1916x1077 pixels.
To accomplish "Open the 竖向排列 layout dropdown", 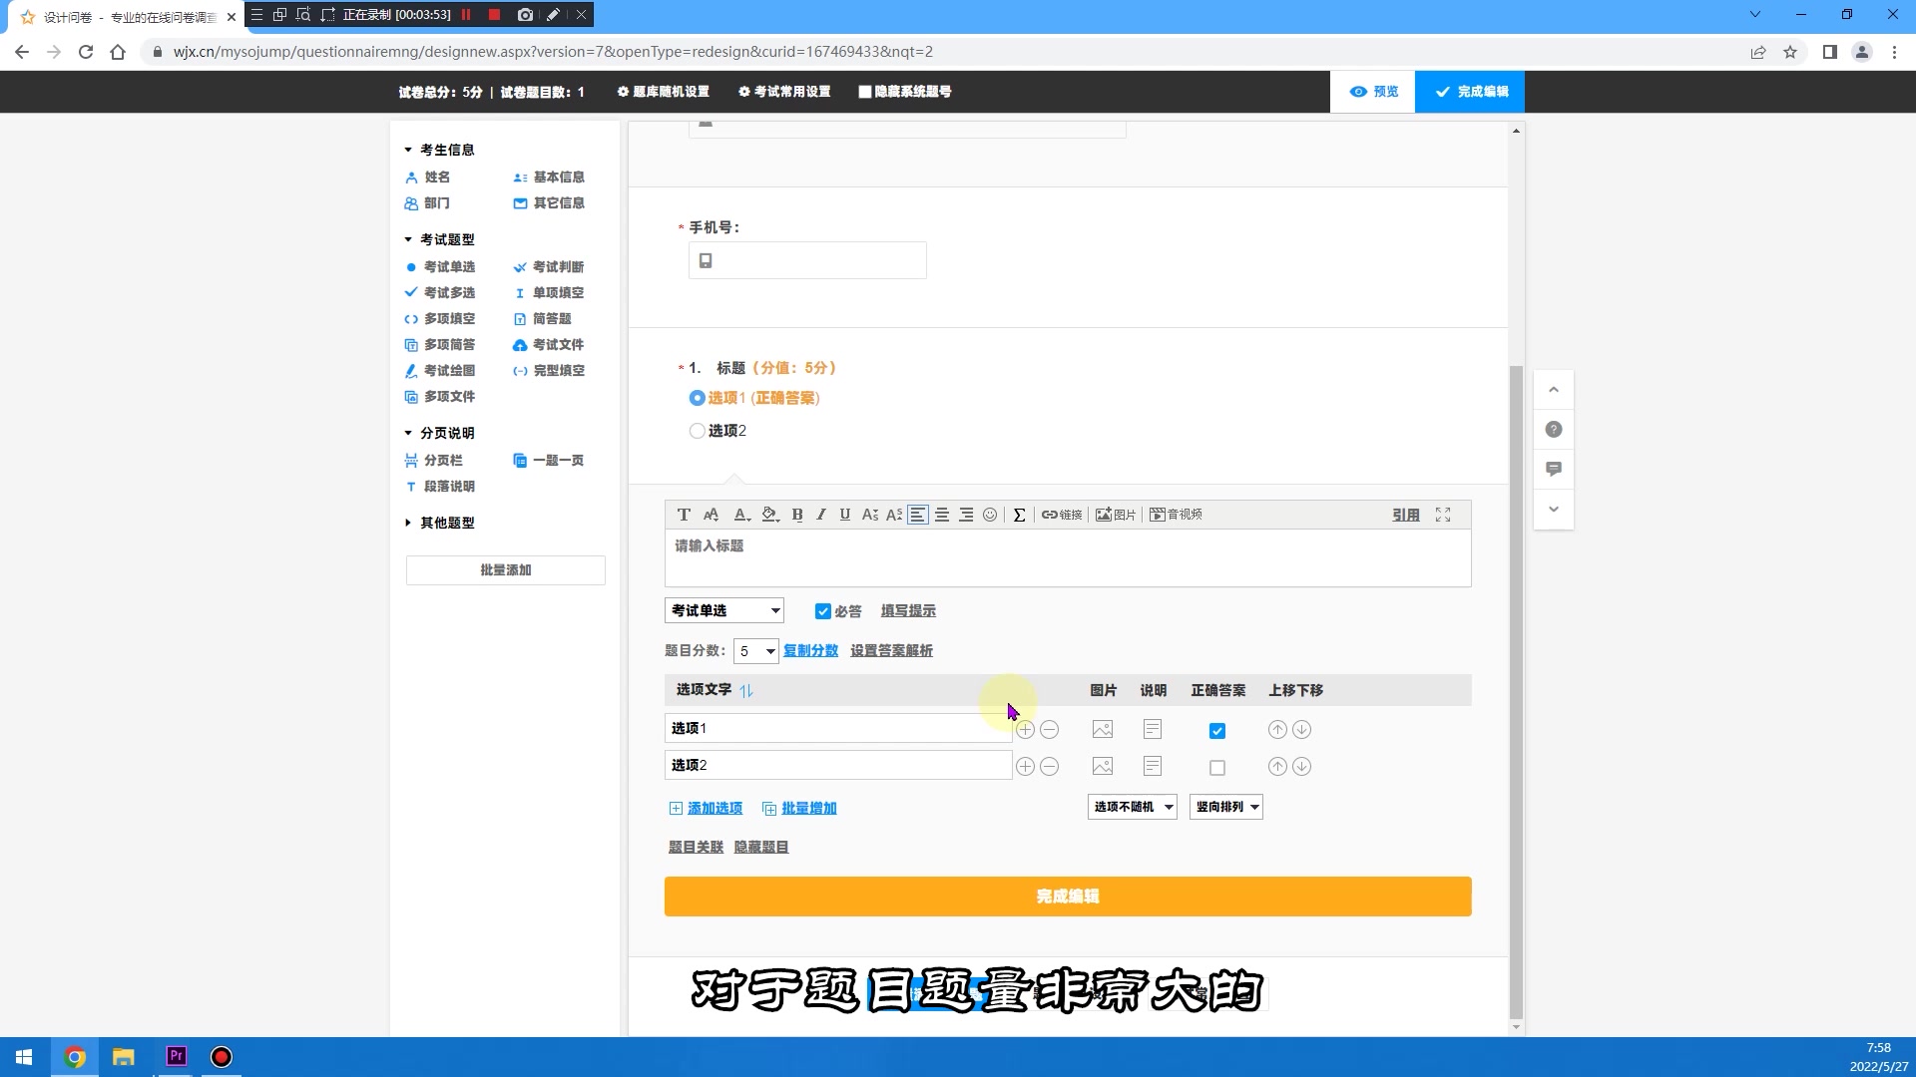I will tap(1226, 807).
